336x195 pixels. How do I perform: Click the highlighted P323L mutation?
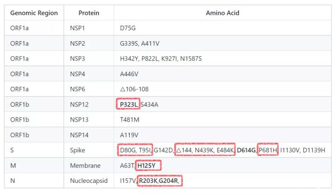tap(127, 104)
